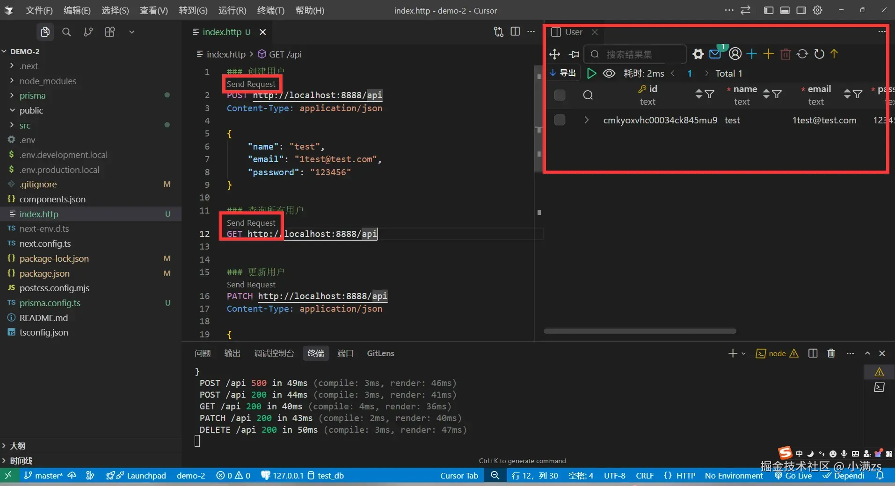The height and width of the screenshot is (486, 895).
Task: Sort the email column
Action: click(x=847, y=94)
